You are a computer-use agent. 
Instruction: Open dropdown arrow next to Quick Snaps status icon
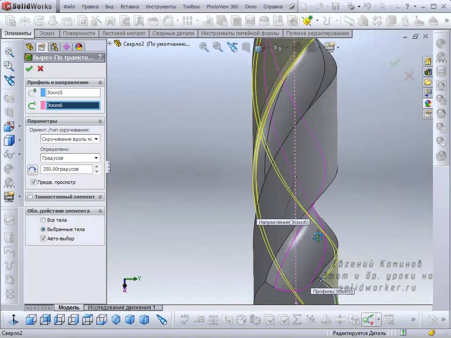pos(379,319)
